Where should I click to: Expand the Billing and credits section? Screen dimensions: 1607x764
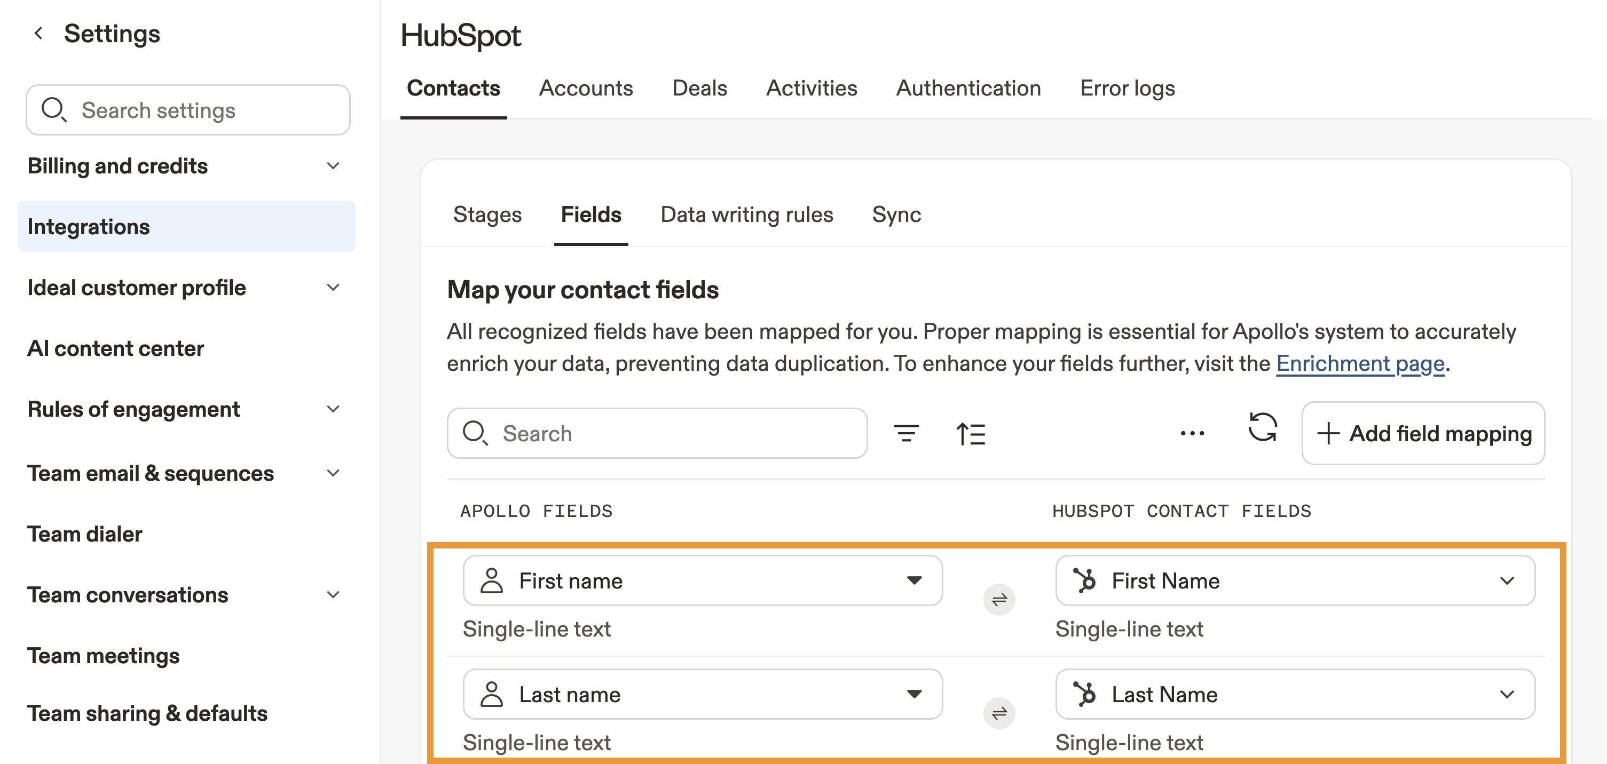point(333,166)
